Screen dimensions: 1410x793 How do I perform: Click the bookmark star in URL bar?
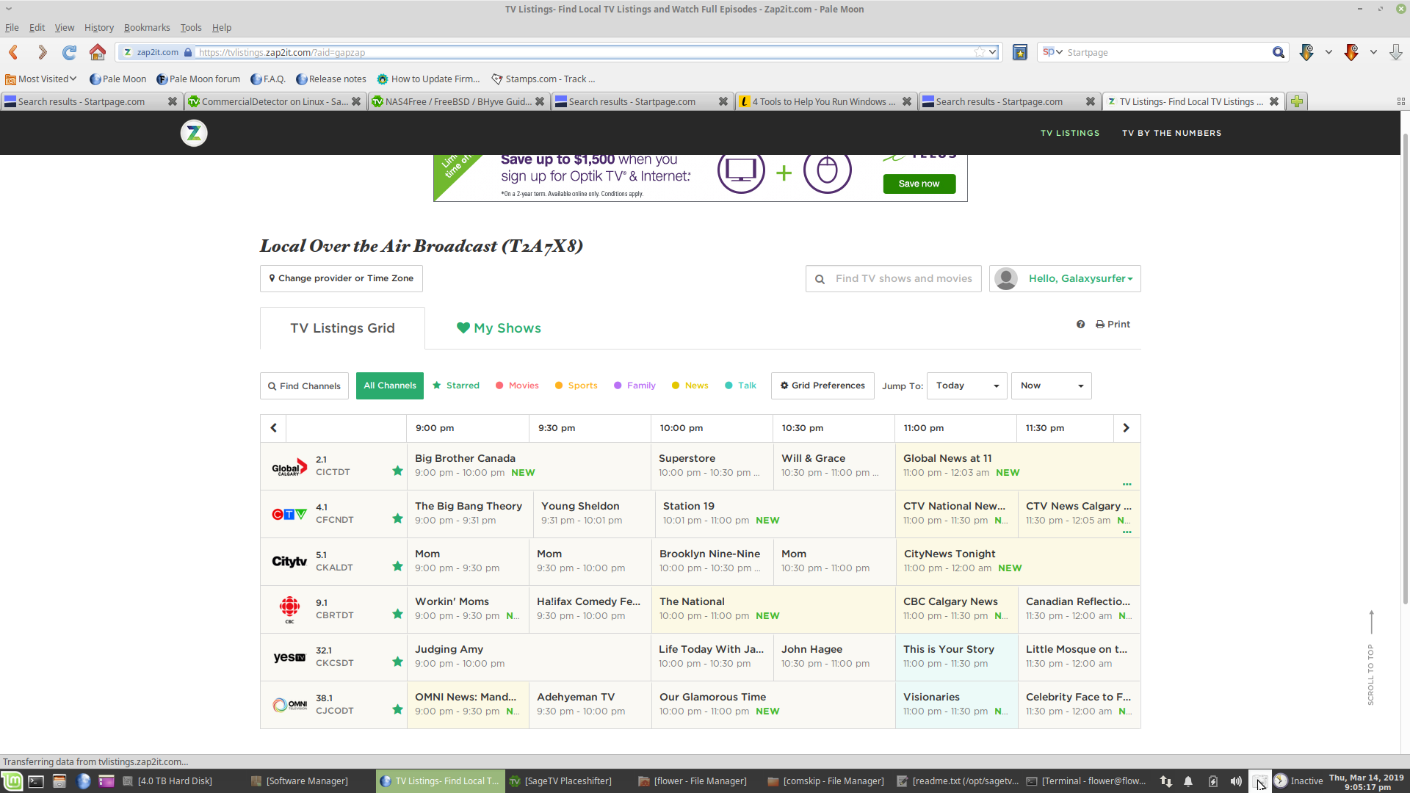(980, 52)
